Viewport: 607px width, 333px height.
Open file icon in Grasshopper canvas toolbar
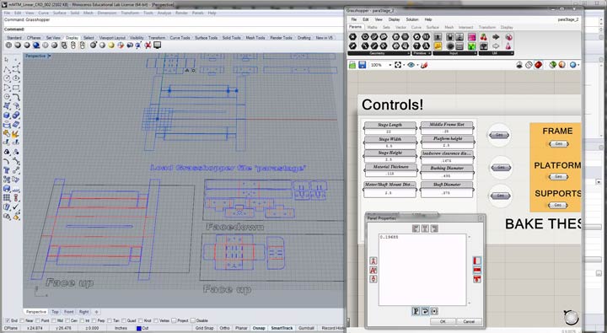click(x=352, y=65)
